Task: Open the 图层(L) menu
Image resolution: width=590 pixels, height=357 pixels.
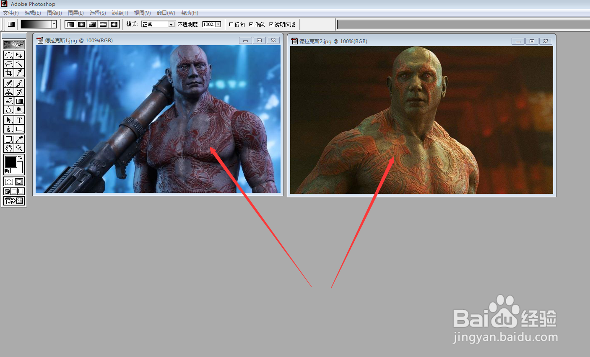Action: [x=76, y=13]
